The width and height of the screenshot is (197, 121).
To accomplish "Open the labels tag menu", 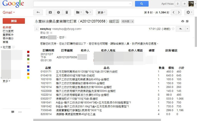I will 88,12.
